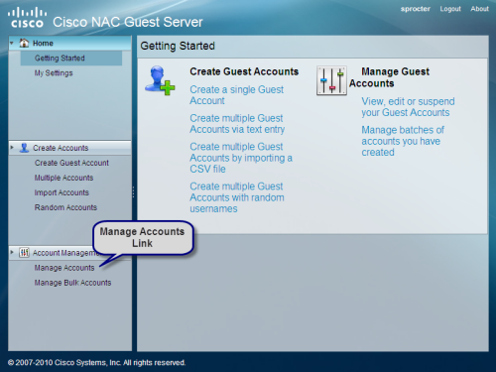
Task: Open the Create Accounts section header
Action: pos(69,148)
